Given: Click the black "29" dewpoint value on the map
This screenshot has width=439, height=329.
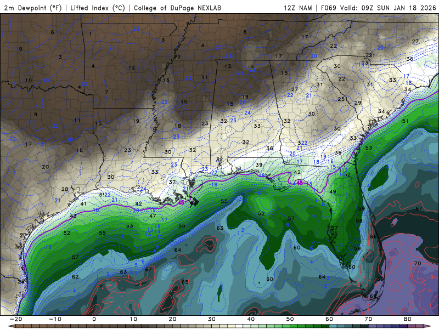Looking at the screenshot, I should pyautogui.click(x=358, y=103).
